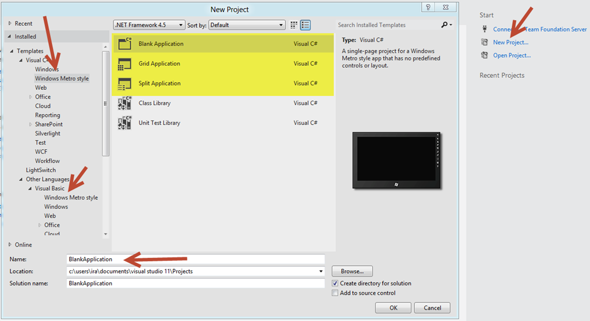Click the Open Project icon on Start page
The image size is (590, 321).
pos(485,55)
